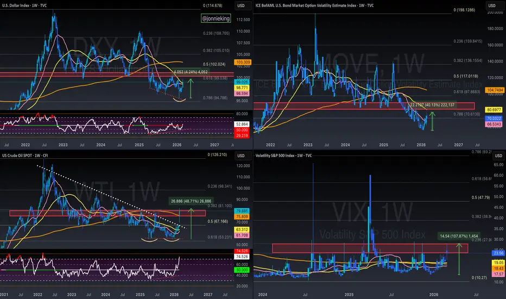Click 2021 on the WTI chart time axis

pyautogui.click(x=4, y=295)
